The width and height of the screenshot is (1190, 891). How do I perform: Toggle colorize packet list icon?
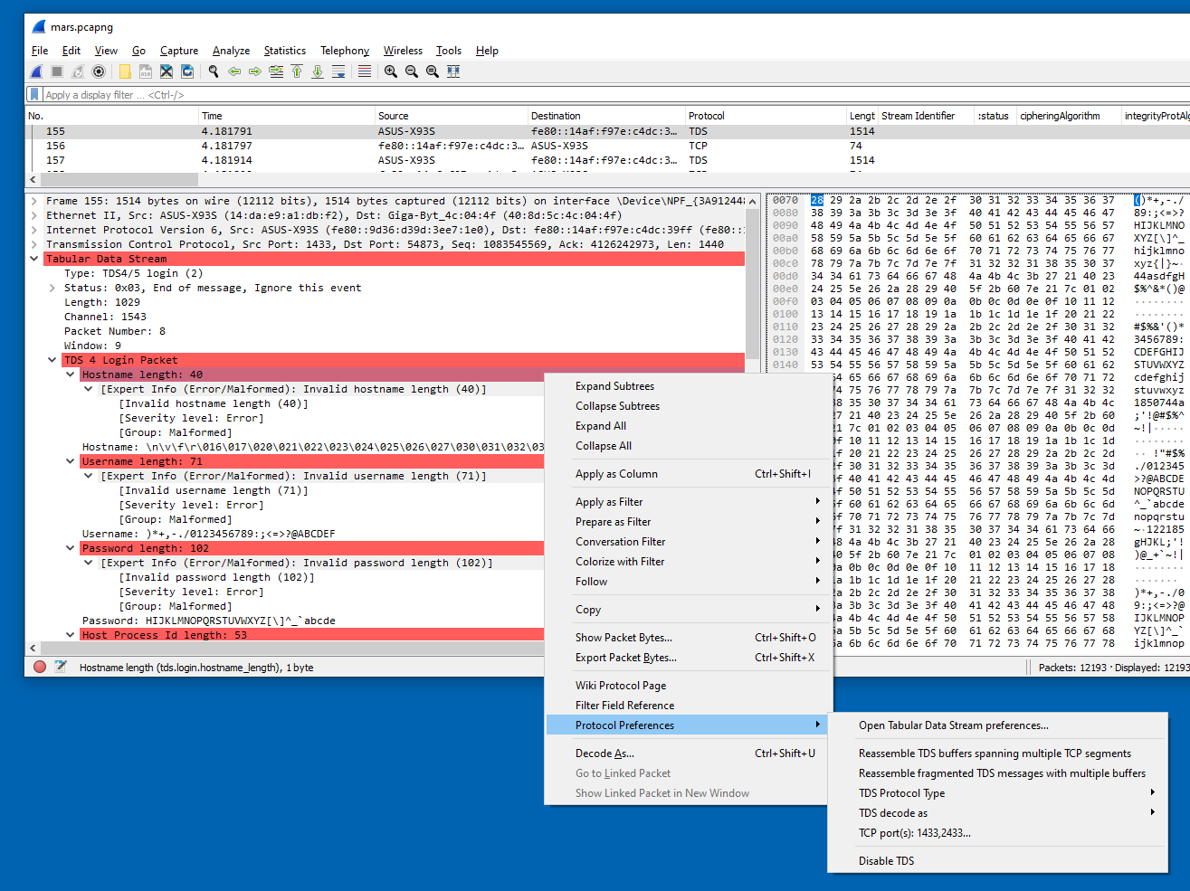point(365,71)
